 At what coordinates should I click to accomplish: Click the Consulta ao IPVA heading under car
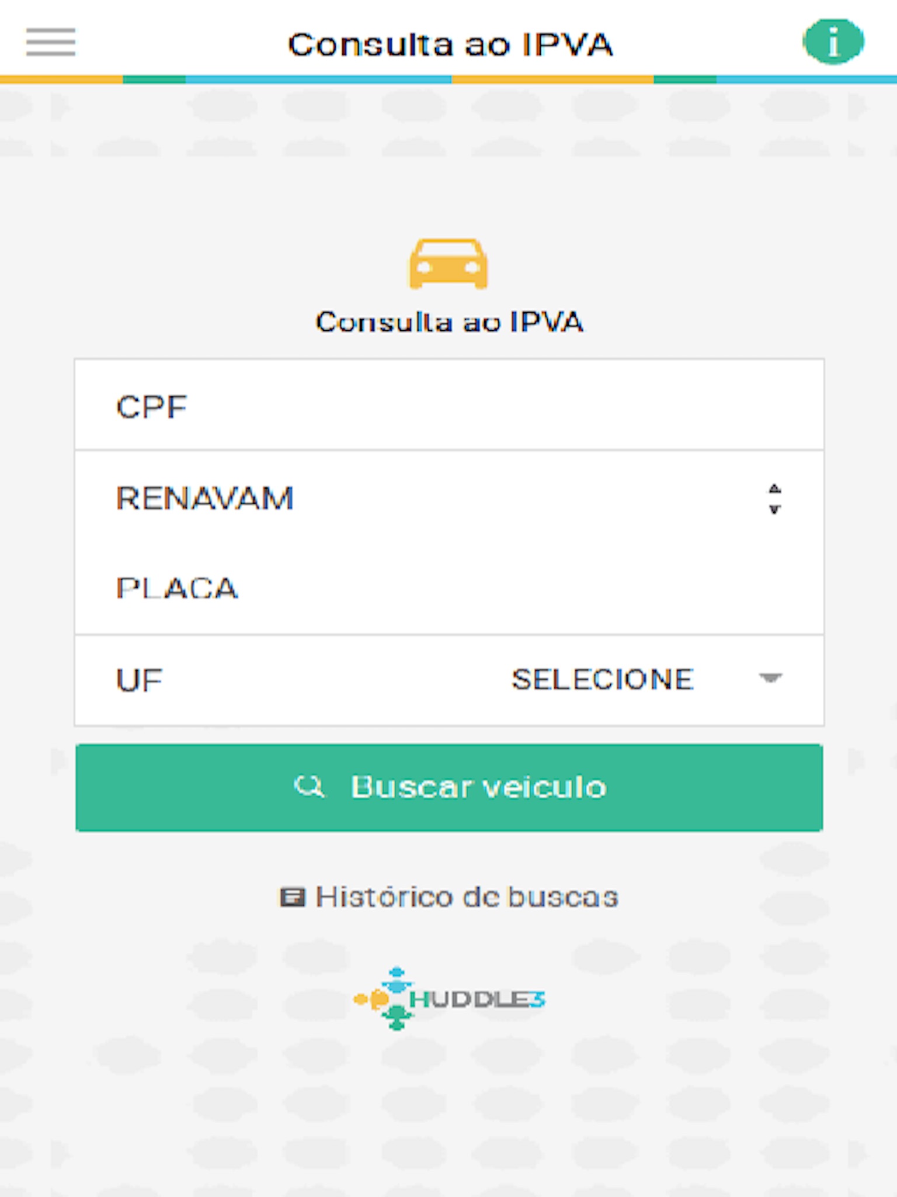pos(449,321)
